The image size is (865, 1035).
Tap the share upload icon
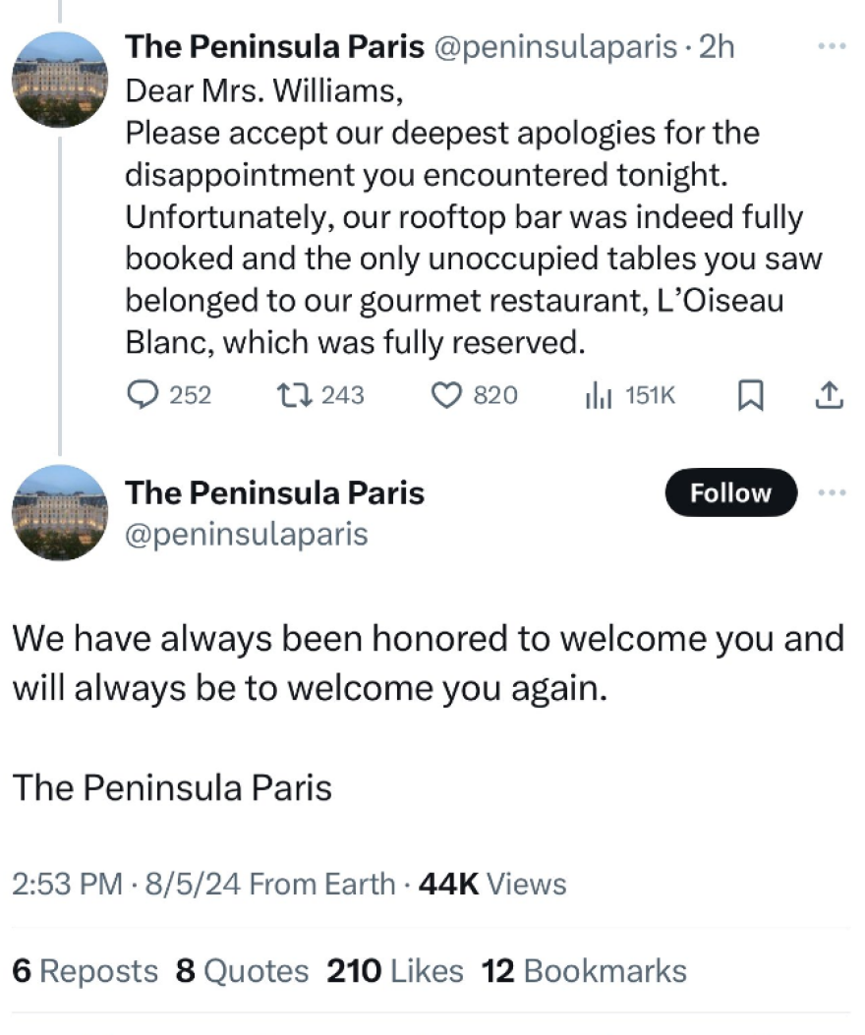(830, 395)
